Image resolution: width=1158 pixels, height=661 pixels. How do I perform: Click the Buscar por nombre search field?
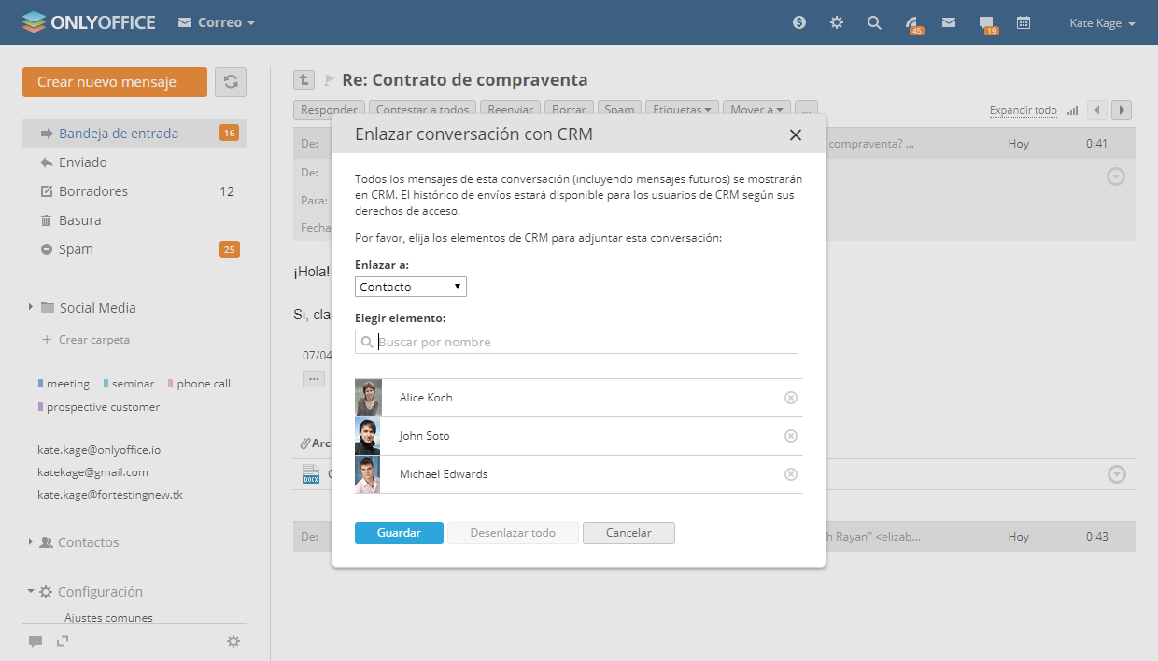click(585, 342)
